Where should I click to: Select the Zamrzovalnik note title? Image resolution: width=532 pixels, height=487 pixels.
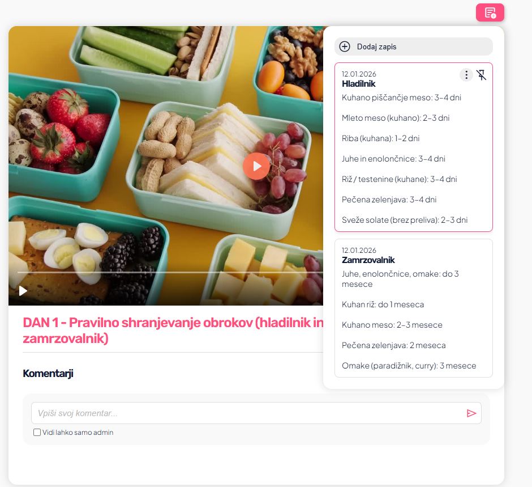coord(368,260)
